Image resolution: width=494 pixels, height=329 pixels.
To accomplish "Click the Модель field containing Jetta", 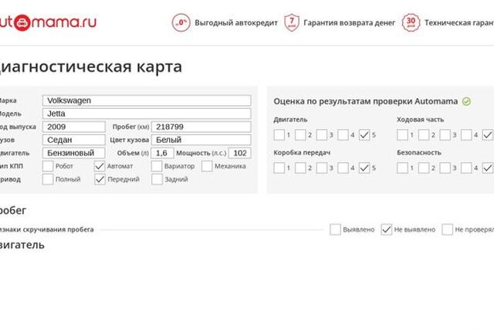I will 147,114.
